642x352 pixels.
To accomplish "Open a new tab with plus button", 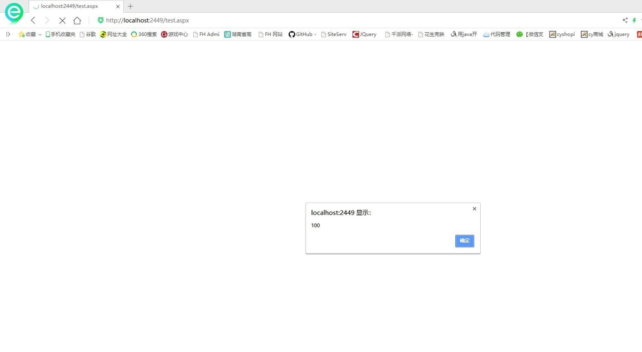I will [130, 6].
